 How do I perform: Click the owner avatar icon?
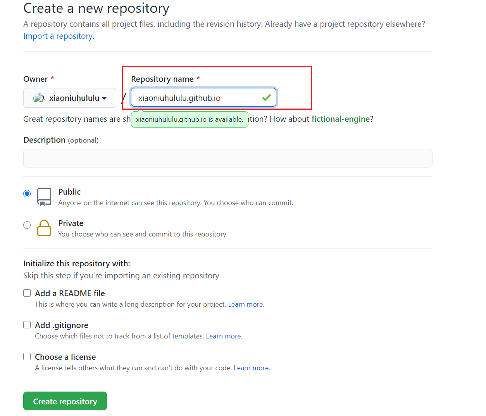pyautogui.click(x=39, y=98)
